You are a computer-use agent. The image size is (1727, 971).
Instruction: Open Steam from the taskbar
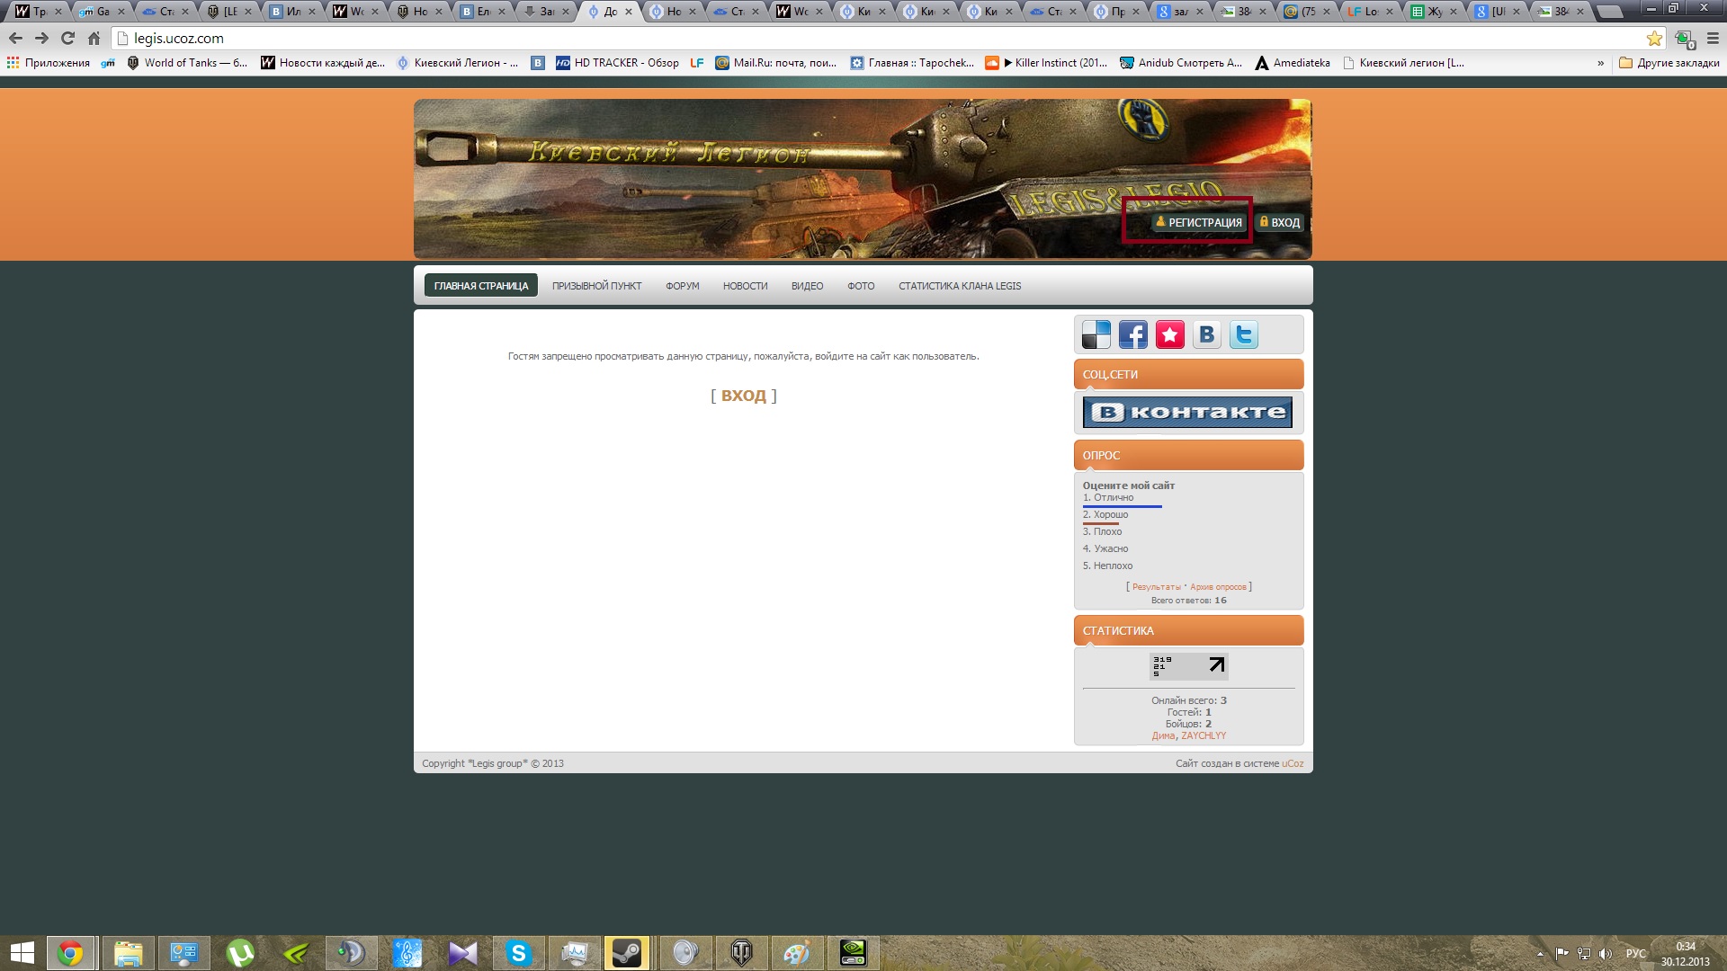pos(627,953)
